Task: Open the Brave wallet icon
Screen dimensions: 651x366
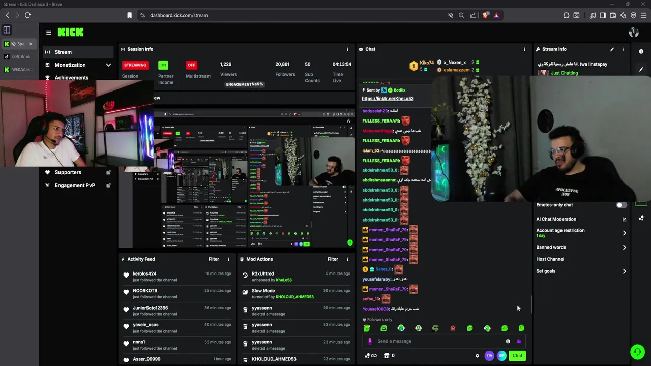Action: click(613, 15)
